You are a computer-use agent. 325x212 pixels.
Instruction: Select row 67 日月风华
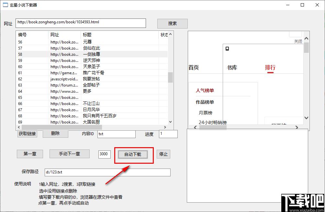click(x=92, y=110)
